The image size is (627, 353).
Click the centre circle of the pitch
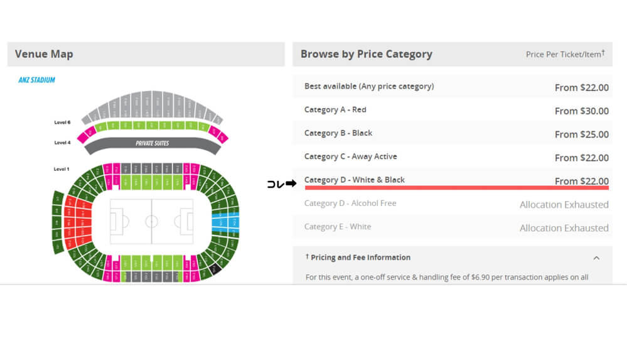(152, 222)
